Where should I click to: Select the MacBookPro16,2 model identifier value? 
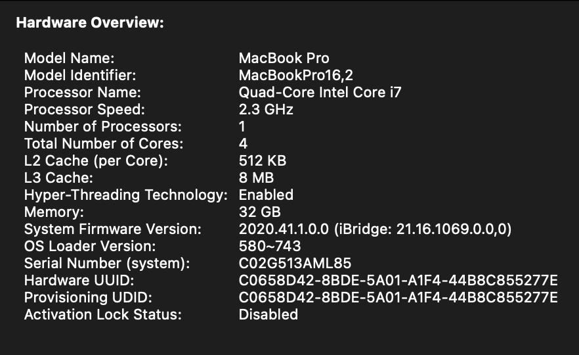[296, 76]
